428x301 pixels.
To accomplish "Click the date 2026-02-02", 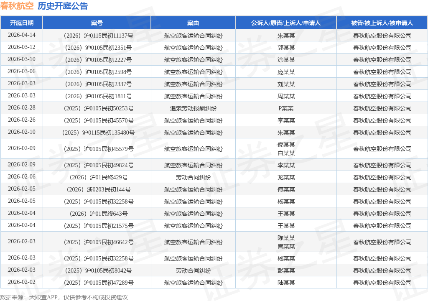I will point(22,282).
